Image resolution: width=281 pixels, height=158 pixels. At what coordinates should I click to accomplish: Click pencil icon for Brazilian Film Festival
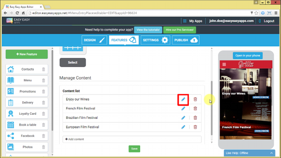tap(183, 118)
